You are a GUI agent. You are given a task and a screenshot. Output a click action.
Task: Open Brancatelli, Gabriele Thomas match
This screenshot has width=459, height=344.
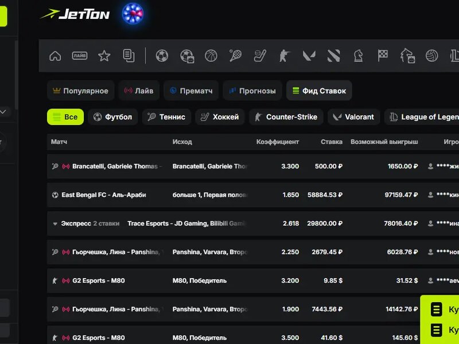pyautogui.click(x=116, y=166)
